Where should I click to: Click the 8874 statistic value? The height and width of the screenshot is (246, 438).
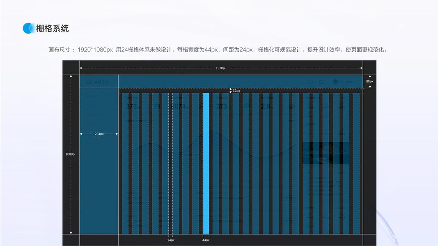pyautogui.click(x=178, y=106)
